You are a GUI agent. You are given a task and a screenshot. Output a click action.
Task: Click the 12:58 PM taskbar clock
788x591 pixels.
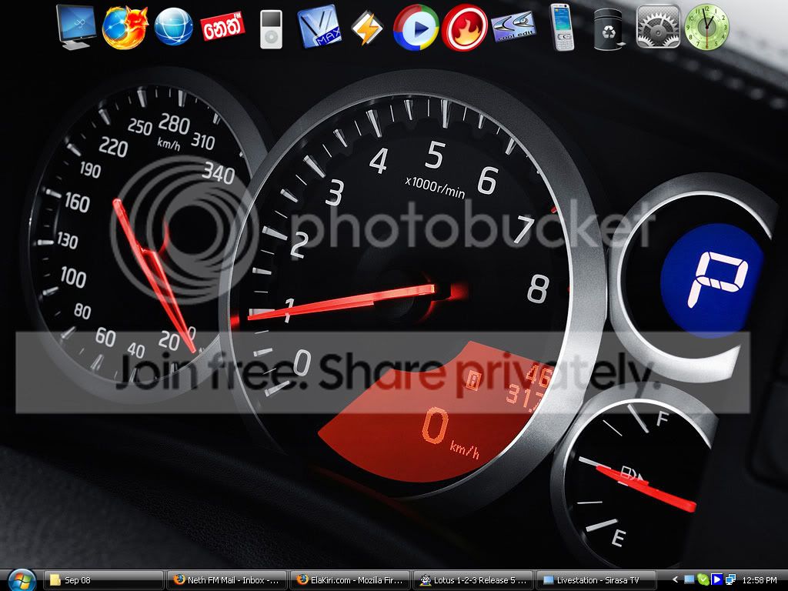click(760, 580)
